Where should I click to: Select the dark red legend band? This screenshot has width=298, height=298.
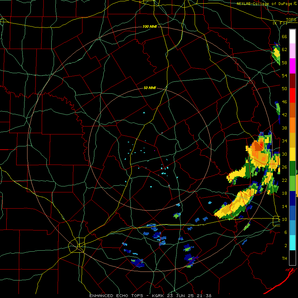(x=292, y=81)
